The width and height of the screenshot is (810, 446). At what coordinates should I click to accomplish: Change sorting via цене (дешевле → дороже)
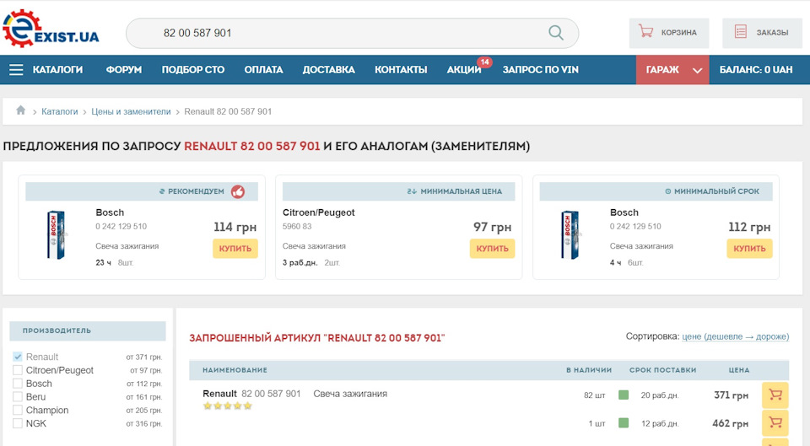(x=735, y=336)
